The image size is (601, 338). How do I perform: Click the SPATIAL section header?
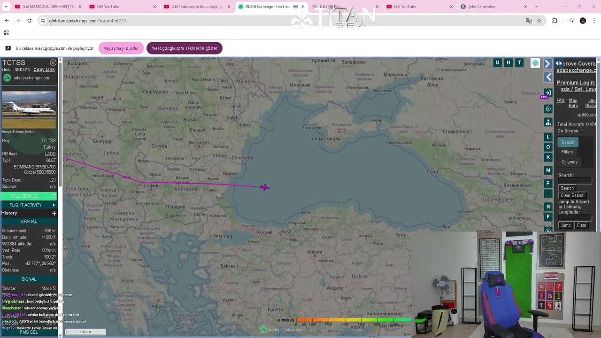point(29,222)
